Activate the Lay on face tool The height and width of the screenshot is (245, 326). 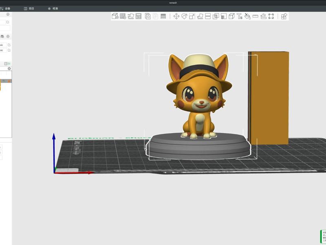pyautogui.click(x=200, y=16)
